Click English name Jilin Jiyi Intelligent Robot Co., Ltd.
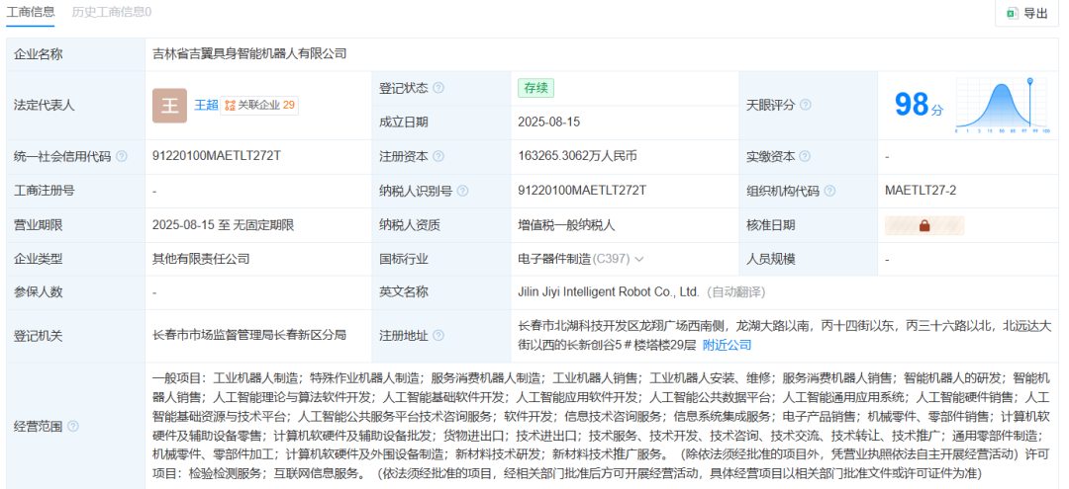This screenshot has height=489, width=1069. [x=609, y=292]
